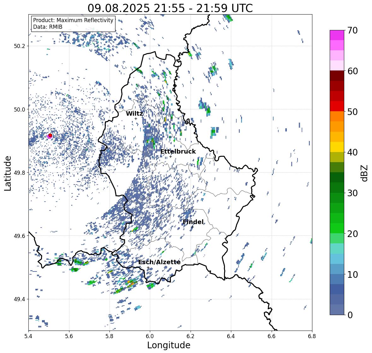This screenshot has width=372, height=353.
Task: Click the 50 value on colorbar
Action: tap(352, 112)
